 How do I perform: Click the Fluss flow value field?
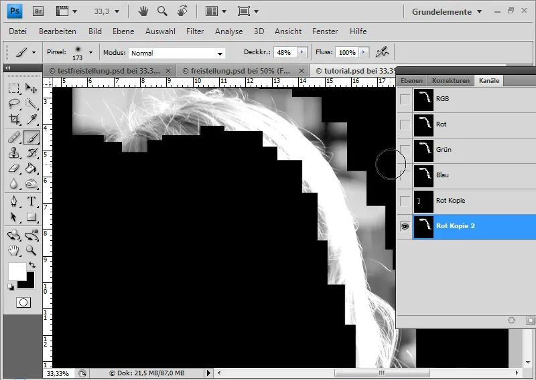[x=347, y=52]
